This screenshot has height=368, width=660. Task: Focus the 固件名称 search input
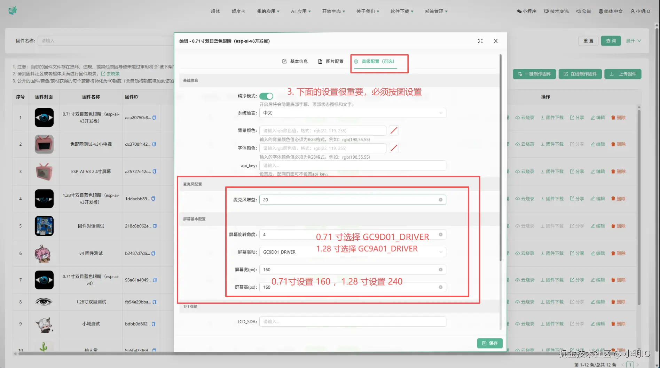(106, 41)
